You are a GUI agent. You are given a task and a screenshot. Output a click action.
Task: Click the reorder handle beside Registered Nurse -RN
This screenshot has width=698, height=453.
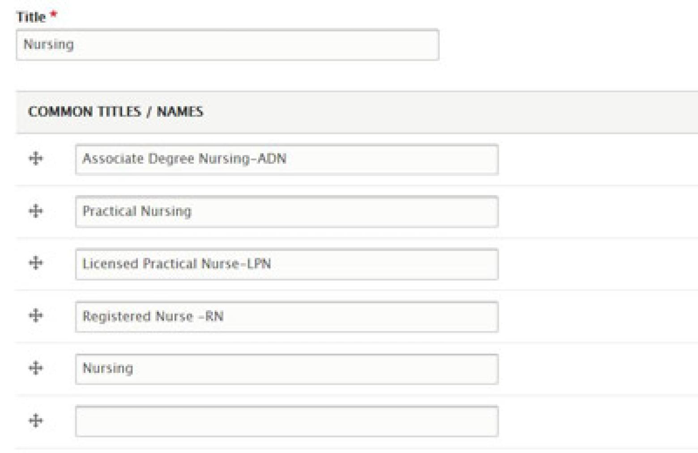point(36,316)
